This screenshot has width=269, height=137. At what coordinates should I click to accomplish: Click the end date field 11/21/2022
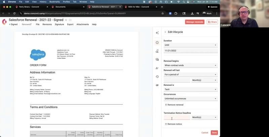tap(191, 51)
